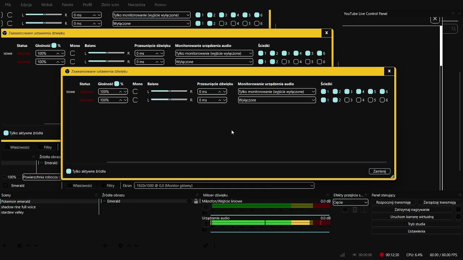463x260 pixels.
Task: Move scene down arrow in Sceny panel
Action: pyautogui.click(x=35, y=246)
